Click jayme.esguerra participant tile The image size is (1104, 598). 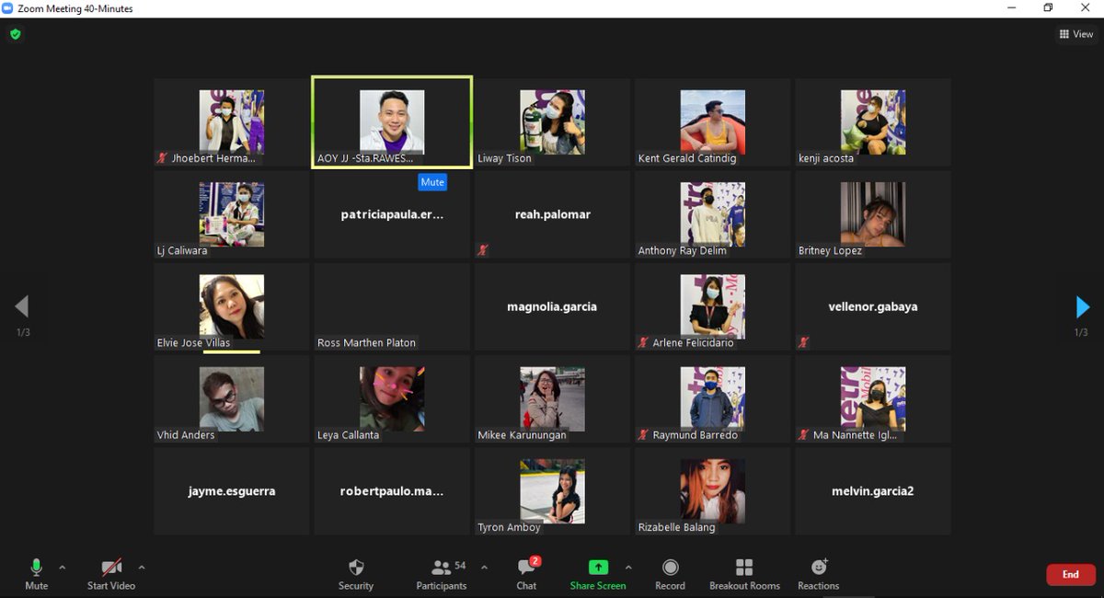pos(232,491)
